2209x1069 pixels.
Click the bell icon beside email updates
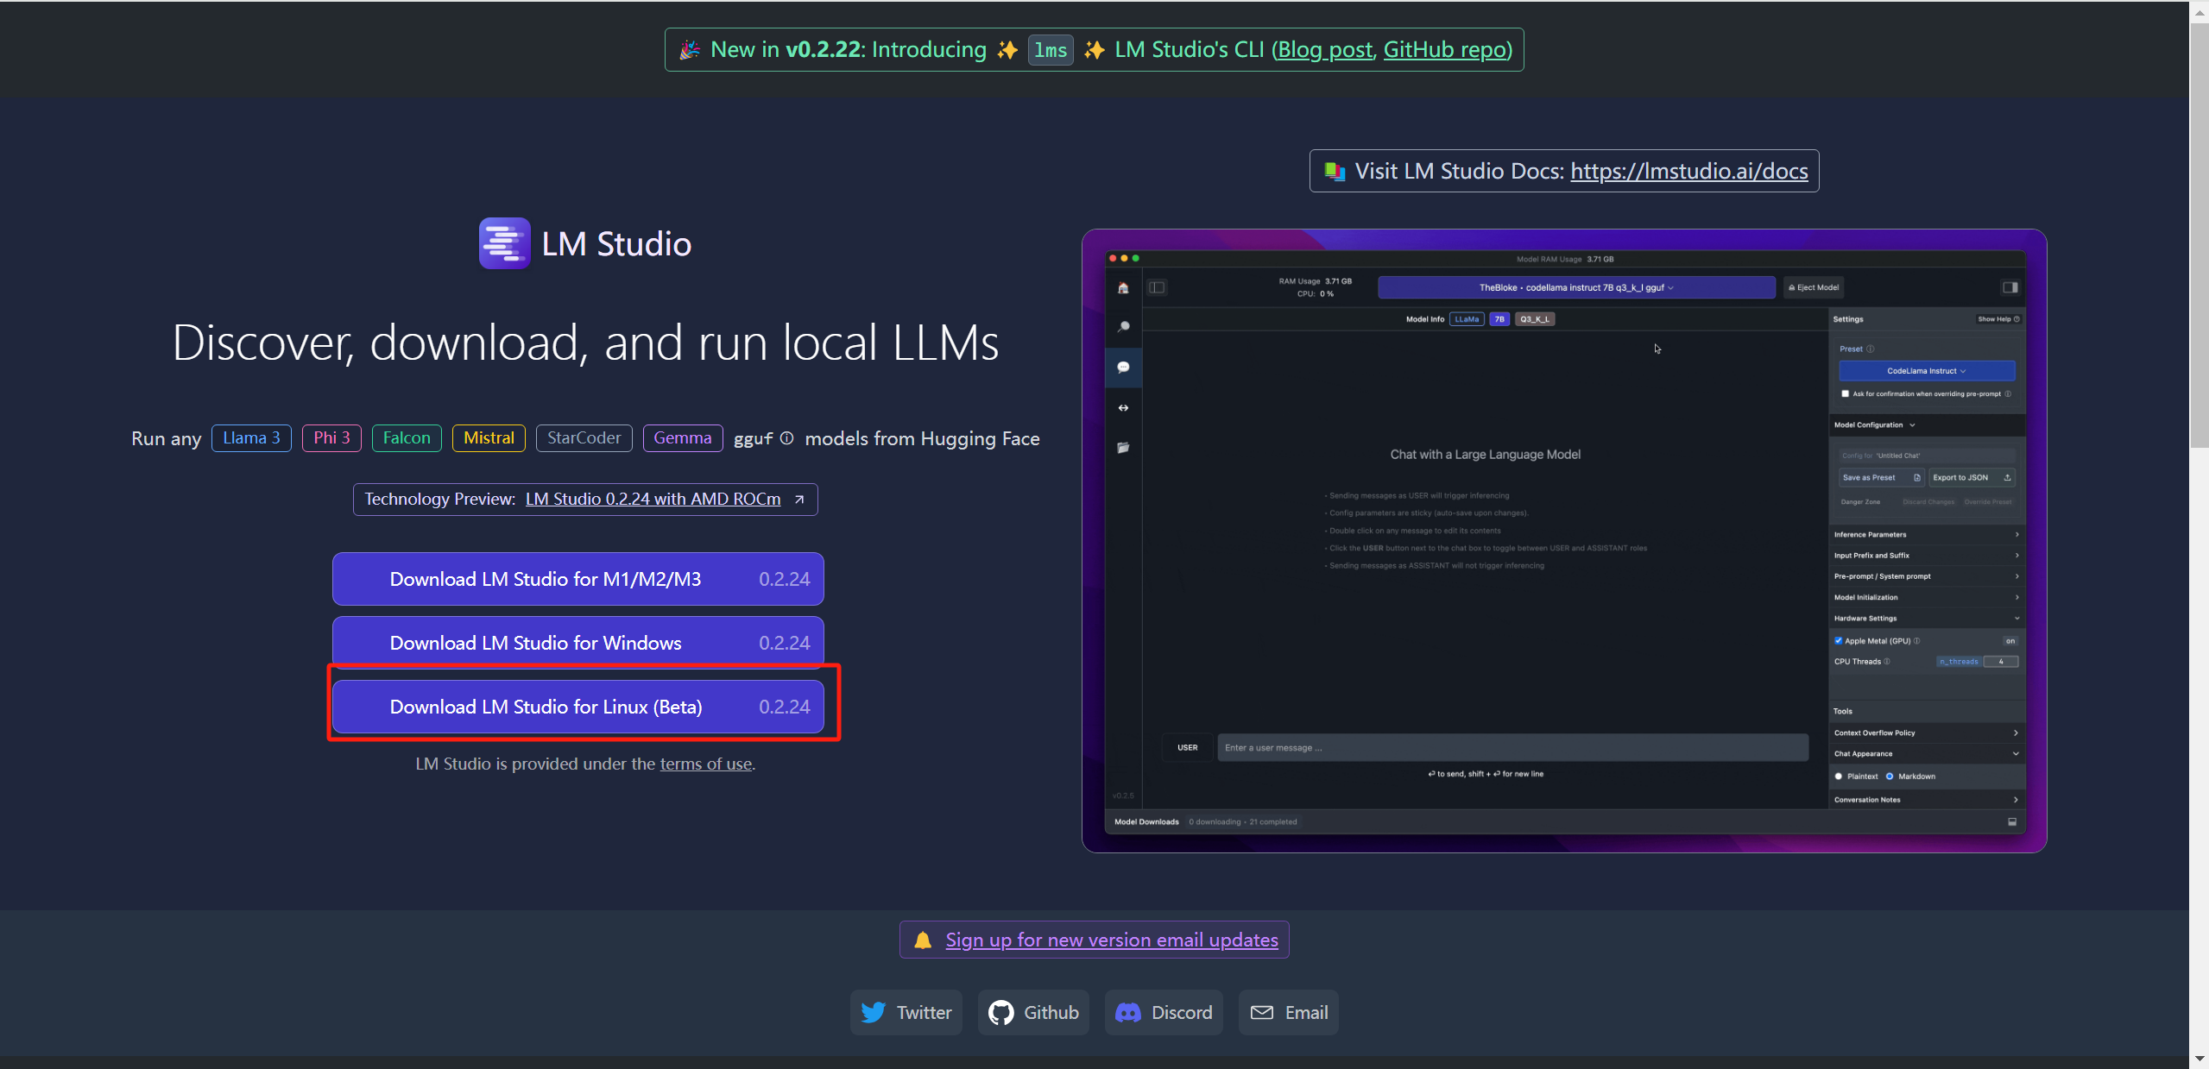point(922,940)
